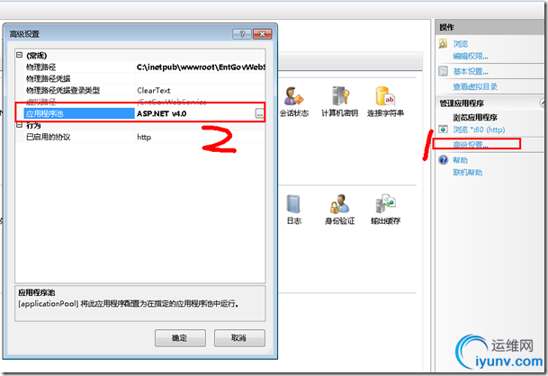
Task: Click the 编辑权限... link
Action: tap(471, 56)
